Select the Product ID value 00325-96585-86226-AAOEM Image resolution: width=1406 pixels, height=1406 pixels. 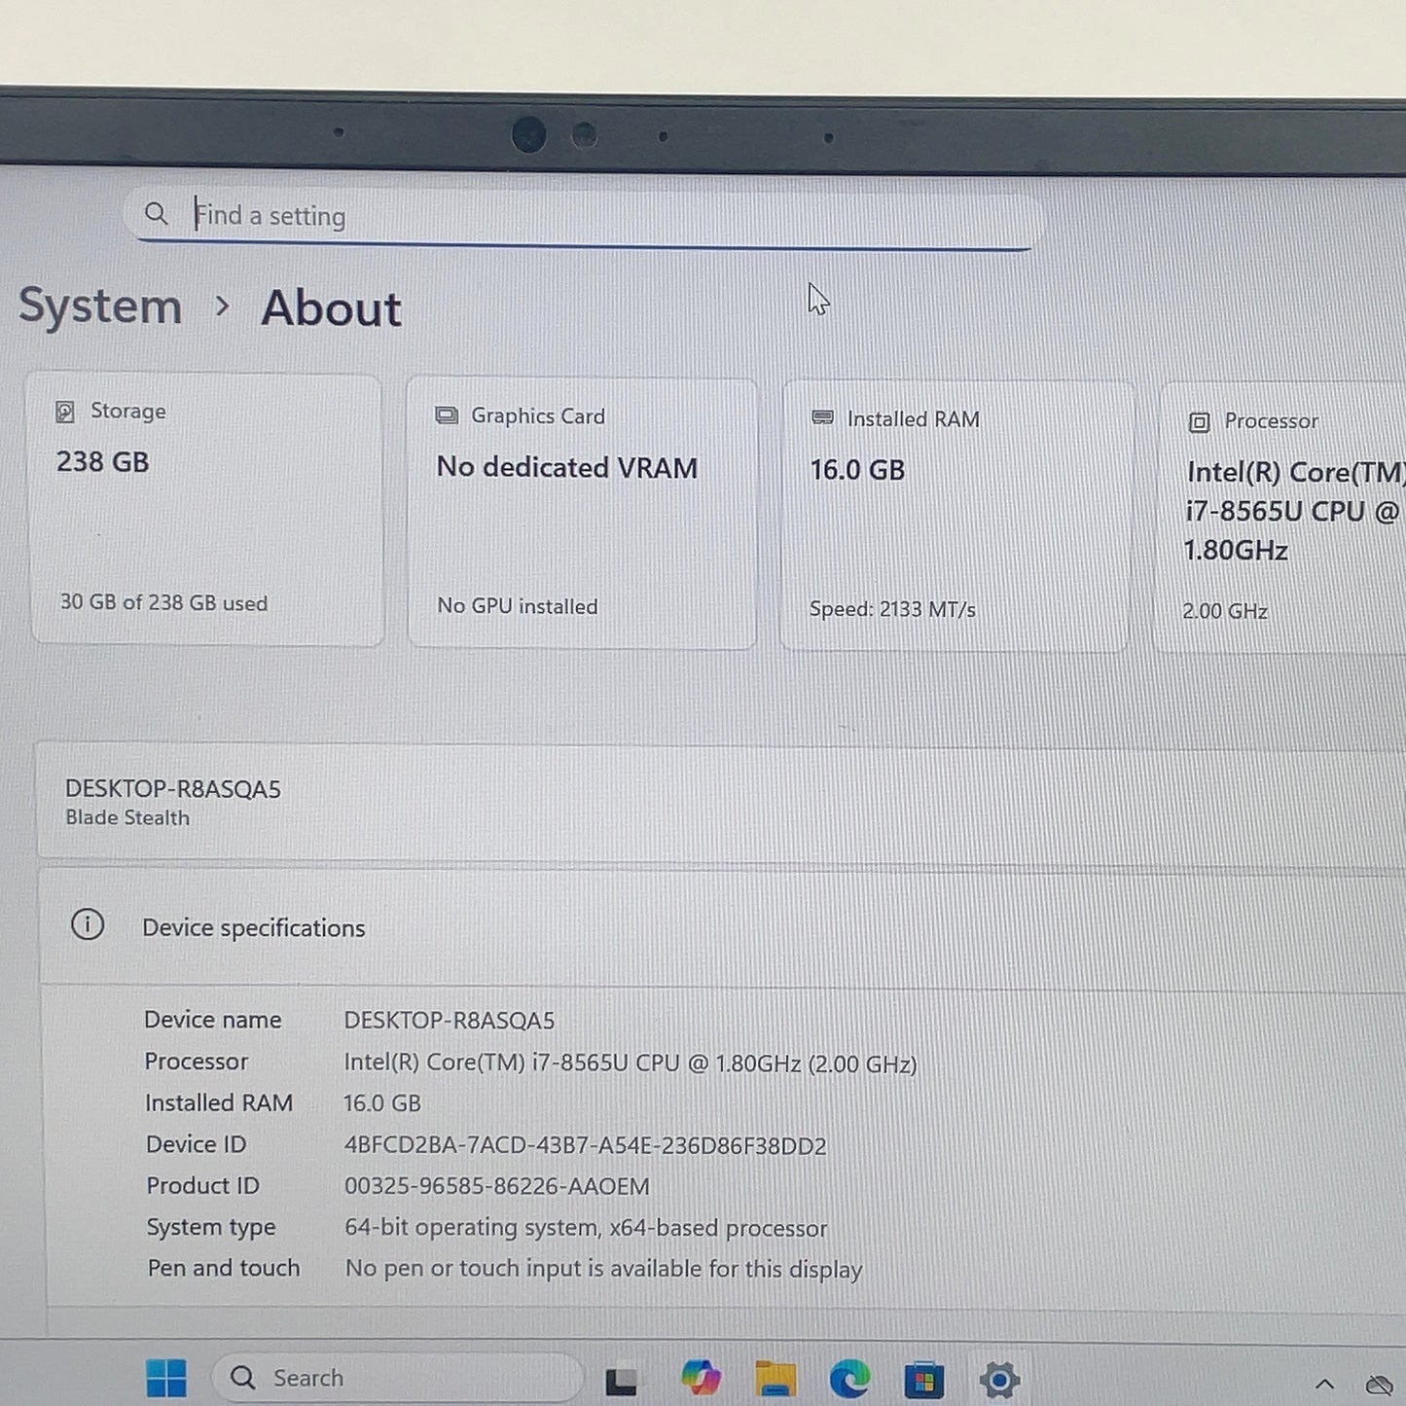click(x=497, y=1186)
